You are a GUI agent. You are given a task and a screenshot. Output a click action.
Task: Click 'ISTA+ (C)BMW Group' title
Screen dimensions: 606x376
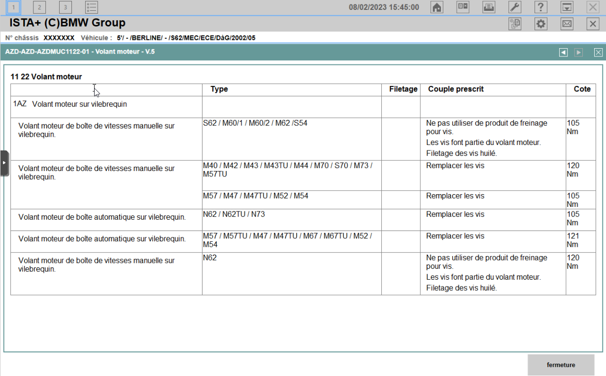[67, 23]
